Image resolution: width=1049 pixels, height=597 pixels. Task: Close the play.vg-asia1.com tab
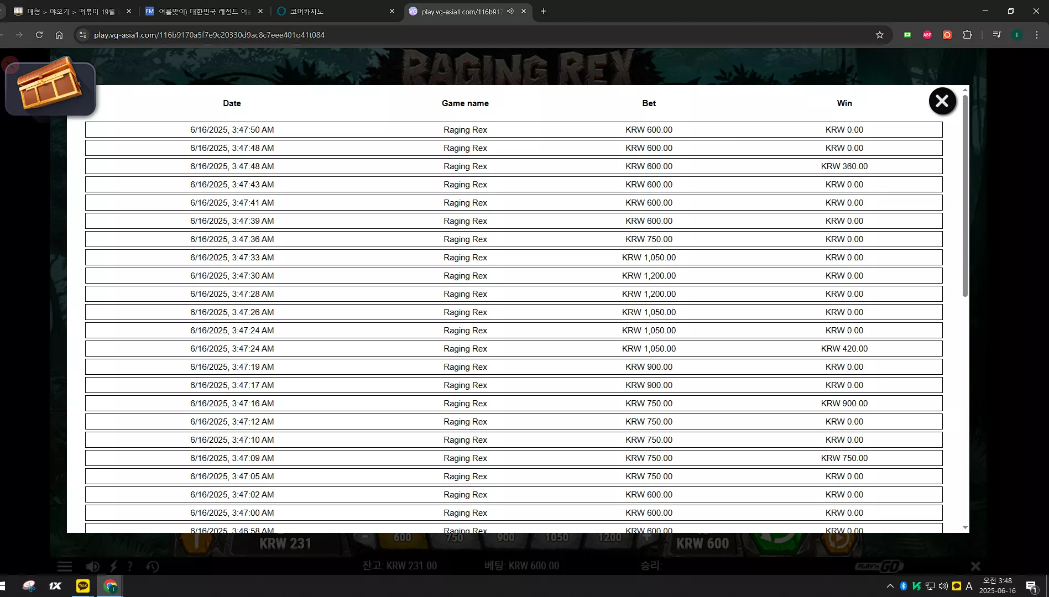click(x=524, y=11)
